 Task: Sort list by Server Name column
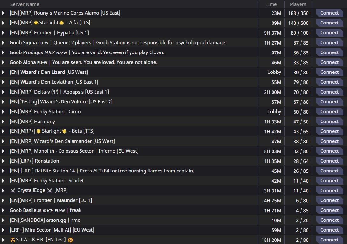(25, 4)
